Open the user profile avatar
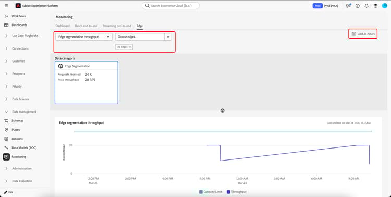The image size is (391, 197). pos(385,6)
